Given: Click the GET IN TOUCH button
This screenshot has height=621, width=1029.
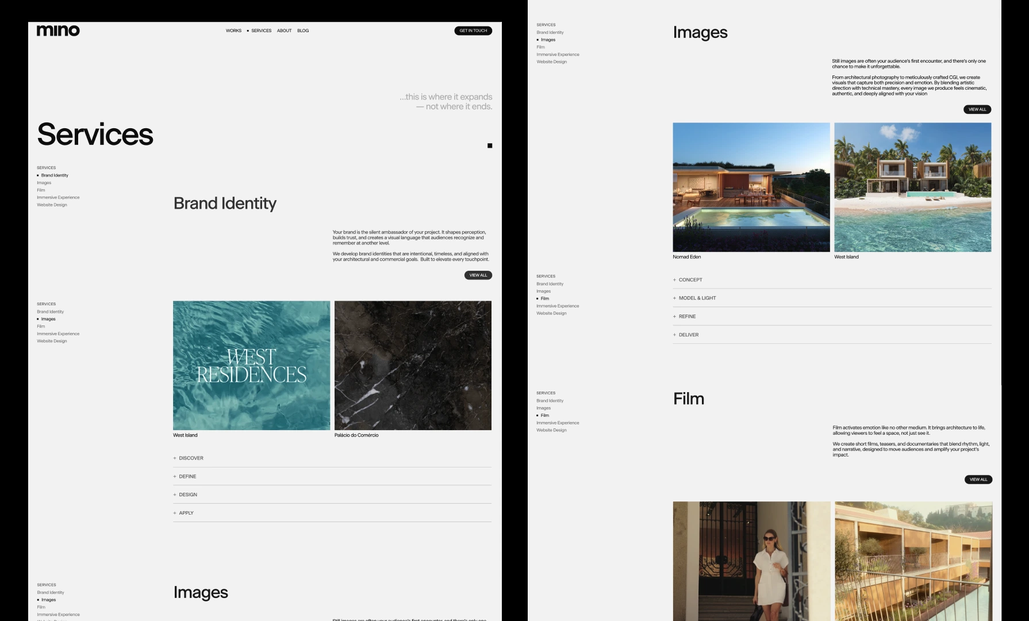Looking at the screenshot, I should pyautogui.click(x=473, y=30).
